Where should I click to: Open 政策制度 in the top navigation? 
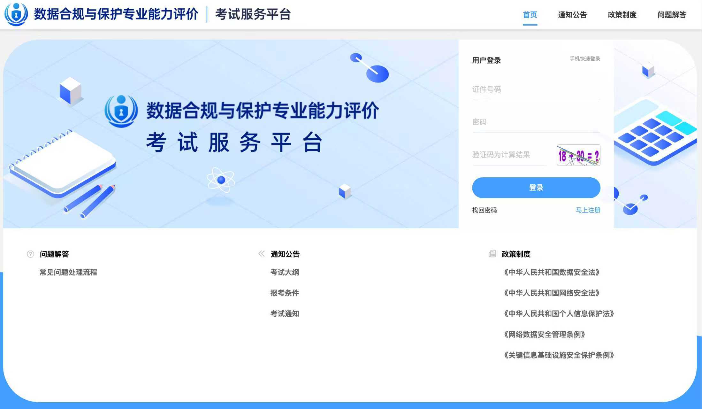[622, 15]
